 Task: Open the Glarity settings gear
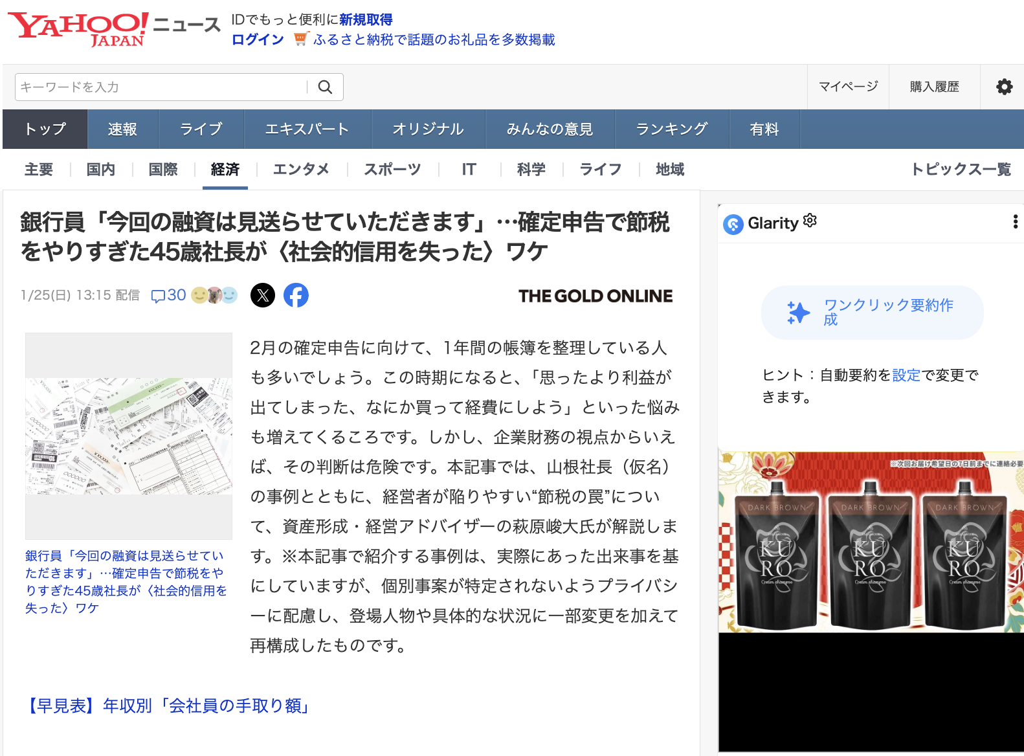[810, 221]
